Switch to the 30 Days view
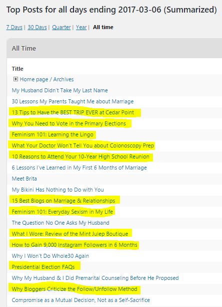 pyautogui.click(x=37, y=27)
